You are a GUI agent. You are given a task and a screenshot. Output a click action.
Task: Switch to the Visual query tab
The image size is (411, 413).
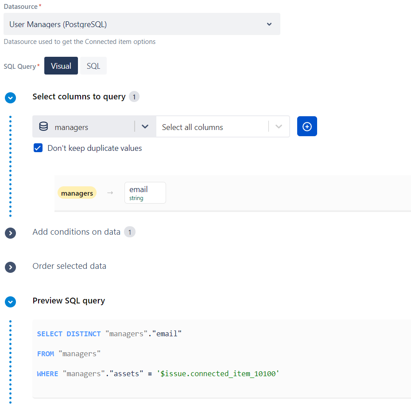61,66
